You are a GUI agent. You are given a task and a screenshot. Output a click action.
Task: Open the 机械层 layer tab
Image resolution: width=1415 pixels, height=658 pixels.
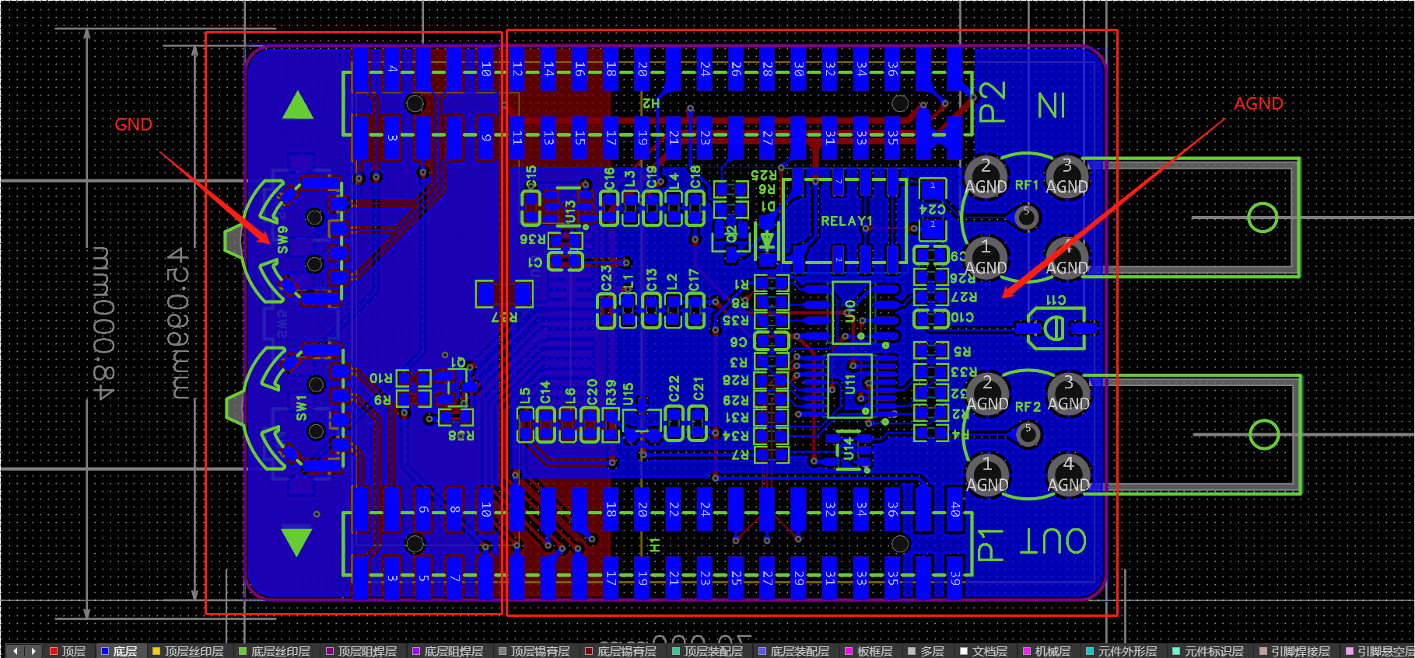[x=1047, y=651]
